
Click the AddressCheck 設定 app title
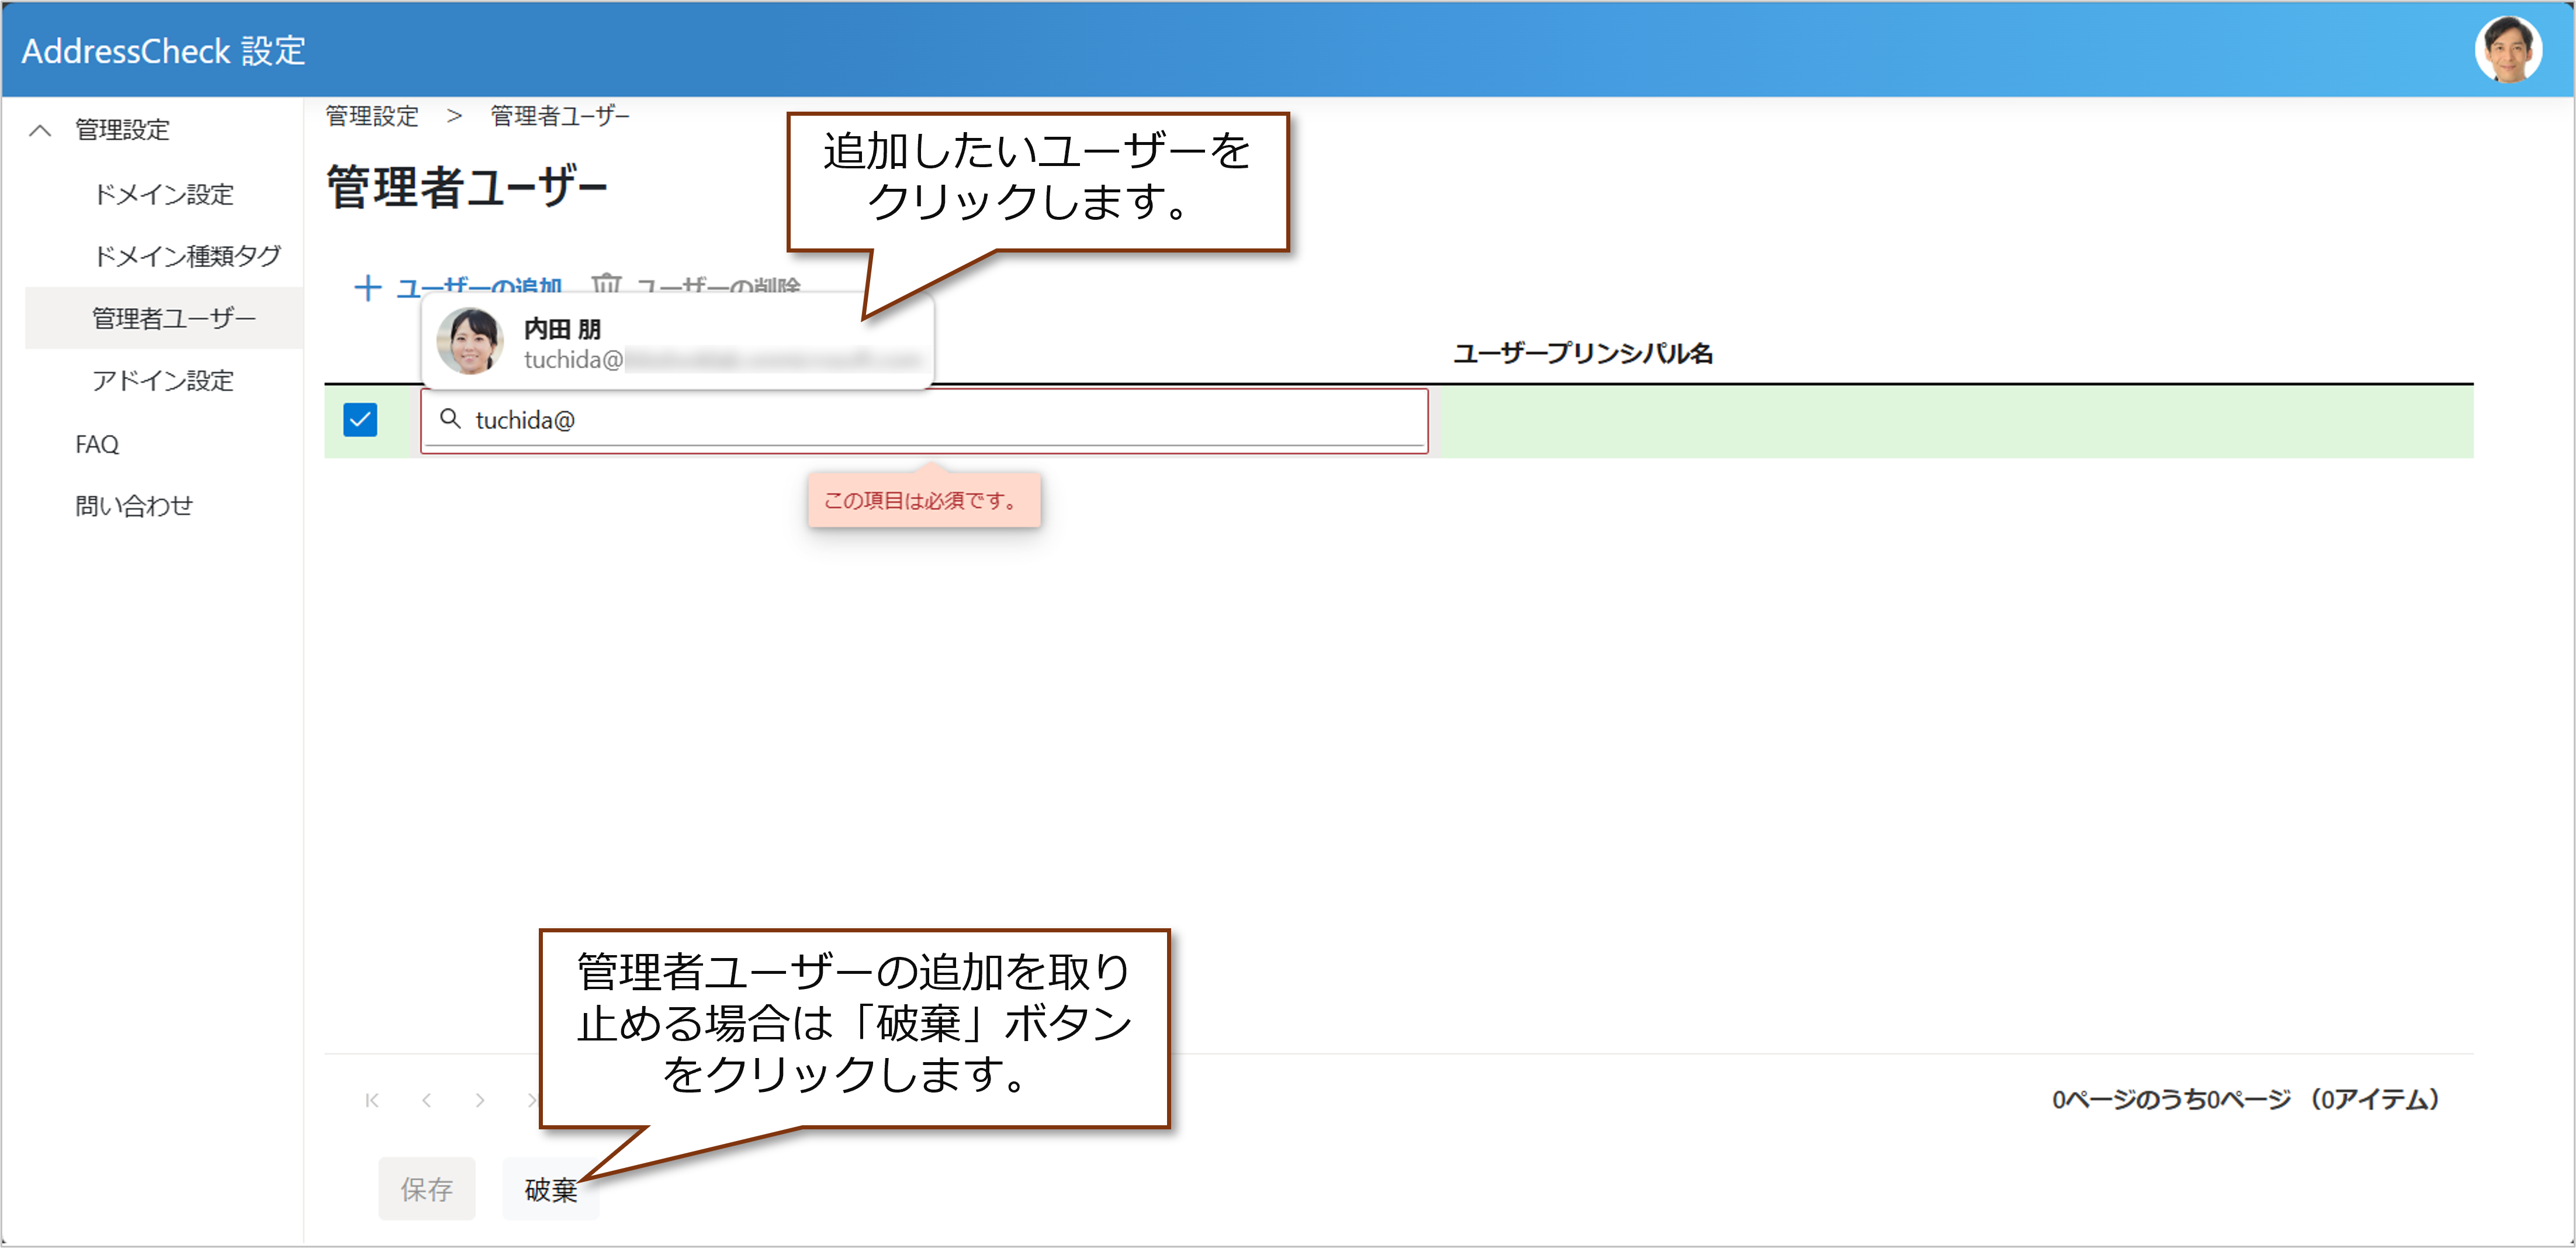164,50
